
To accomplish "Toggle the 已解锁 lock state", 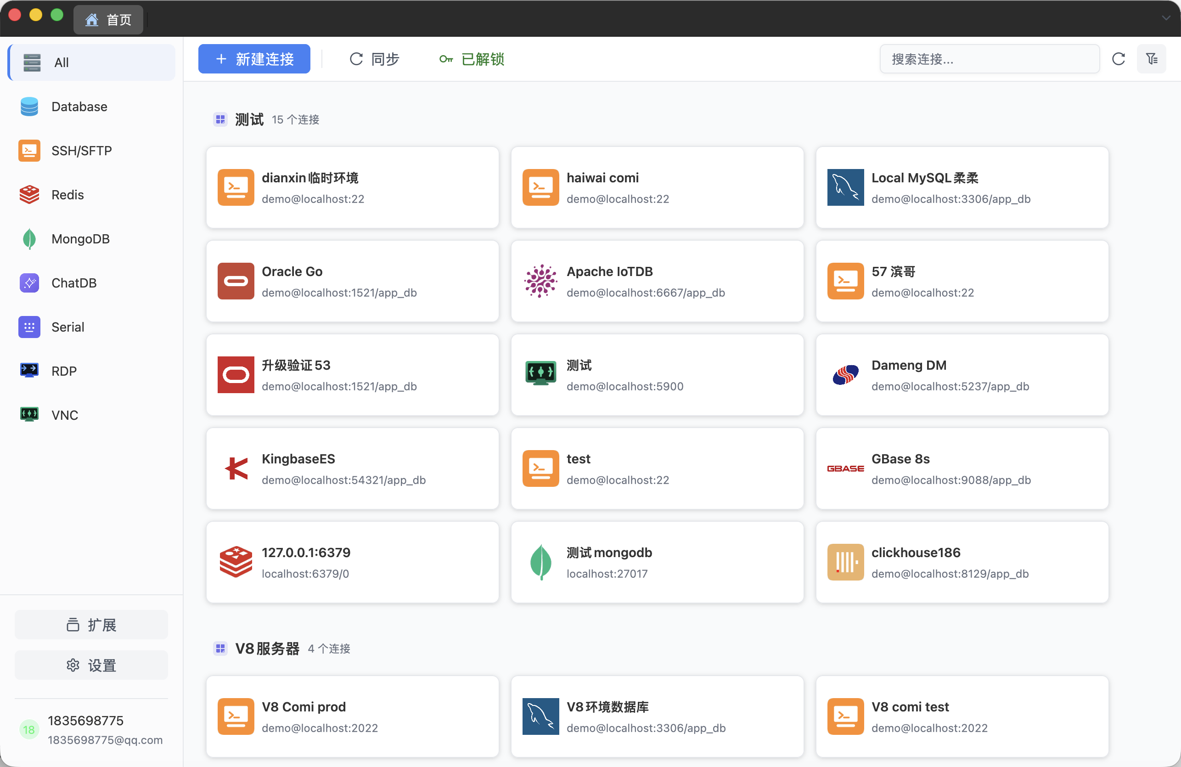I will click(472, 59).
